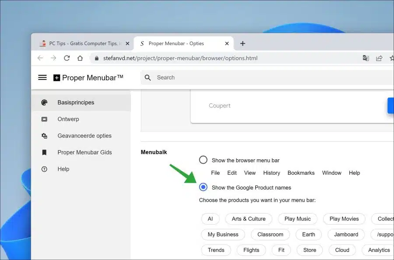394x260 pixels.
Task: Click File in the preview menu bar
Action: (x=215, y=173)
